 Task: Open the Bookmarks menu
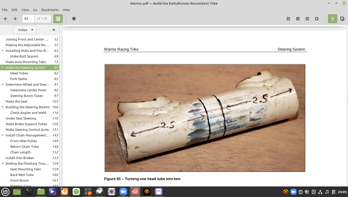click(50, 10)
